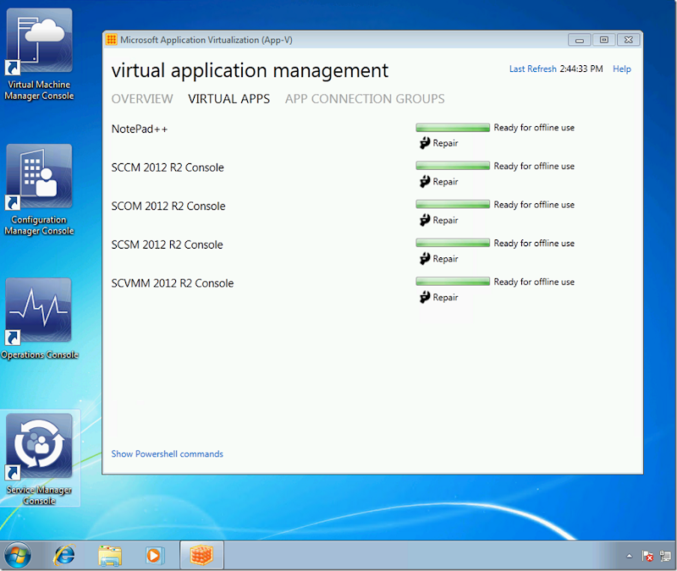Click Show Powershell commands link

pyautogui.click(x=167, y=454)
